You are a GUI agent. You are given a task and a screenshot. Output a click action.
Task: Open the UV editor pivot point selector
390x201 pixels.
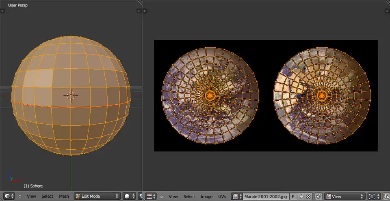[373, 196]
